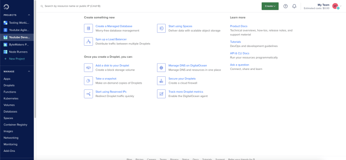Open Droplets in the sidebar
The height and width of the screenshot is (160, 346).
click(x=9, y=85)
